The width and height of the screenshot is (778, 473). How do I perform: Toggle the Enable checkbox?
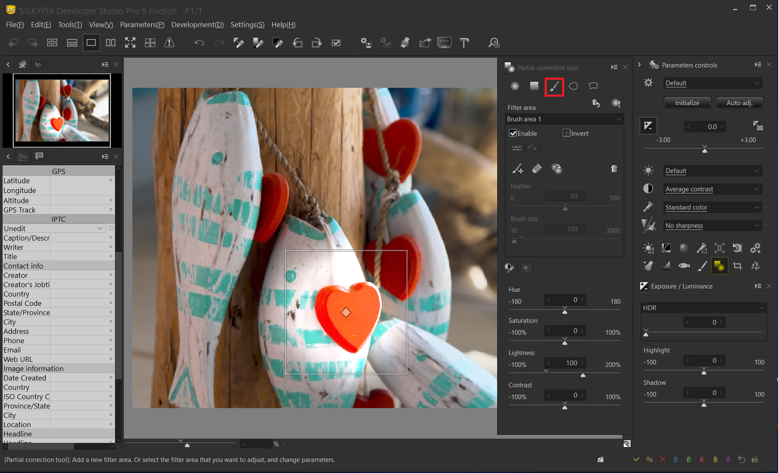point(513,133)
